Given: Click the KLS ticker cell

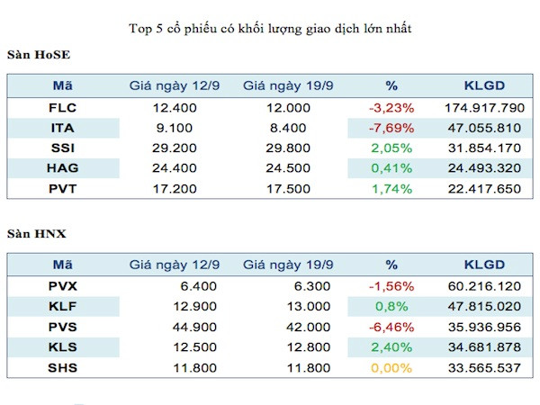Looking at the screenshot, I should pos(56,346).
